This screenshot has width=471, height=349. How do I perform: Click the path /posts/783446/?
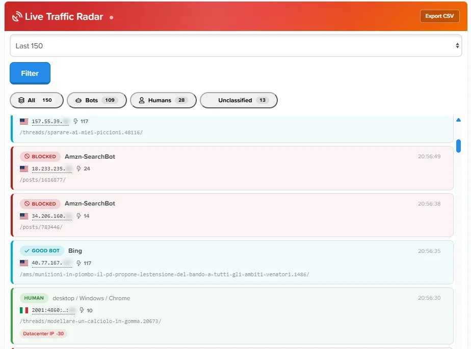pos(41,227)
